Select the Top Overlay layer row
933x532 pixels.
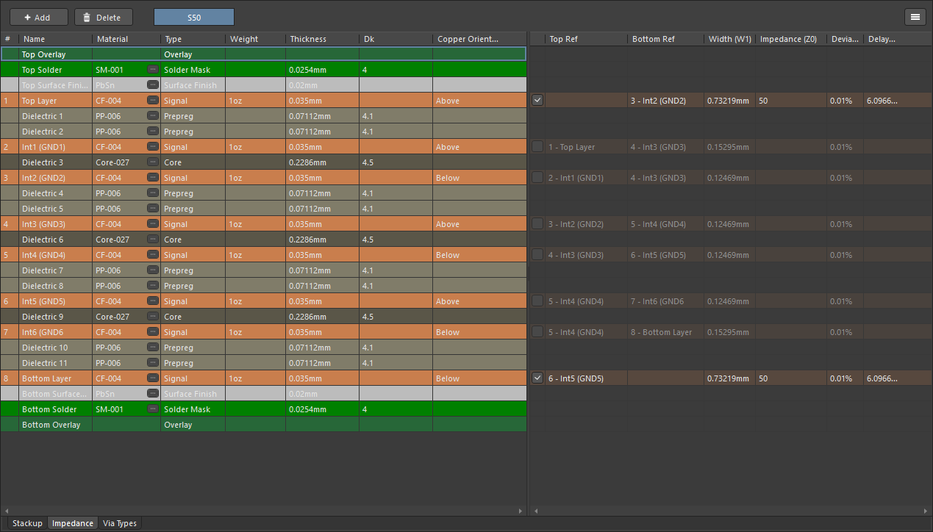point(263,54)
